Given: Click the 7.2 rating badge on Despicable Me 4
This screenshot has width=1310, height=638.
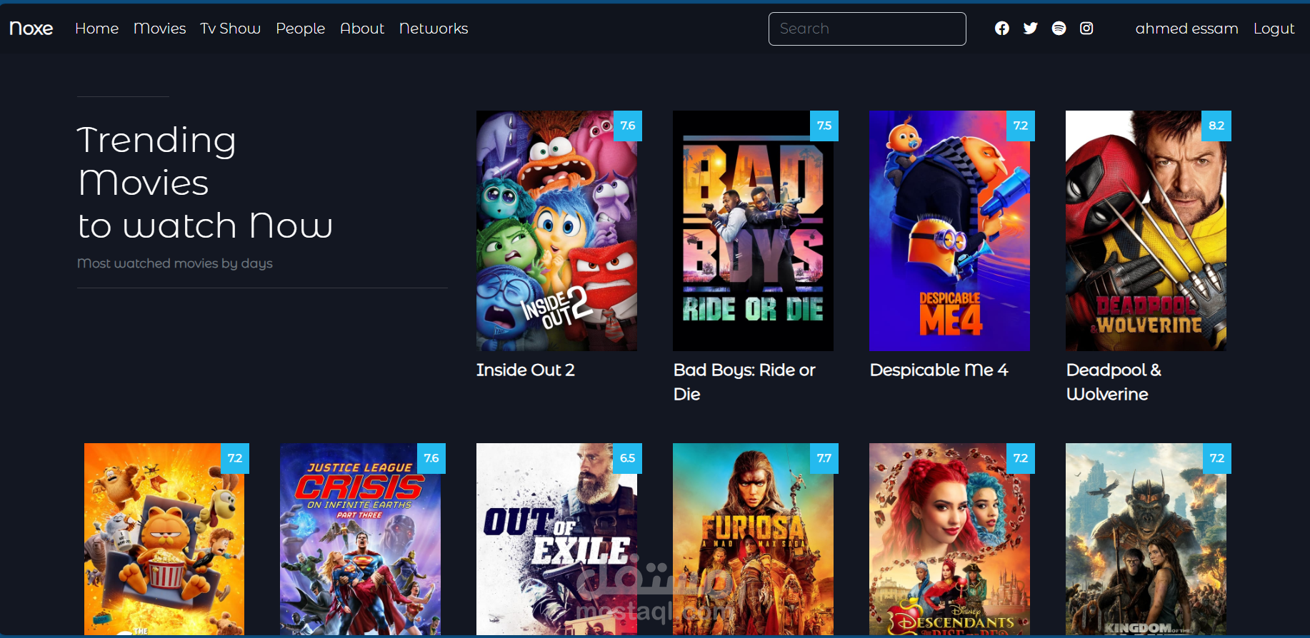Looking at the screenshot, I should [x=1021, y=126].
